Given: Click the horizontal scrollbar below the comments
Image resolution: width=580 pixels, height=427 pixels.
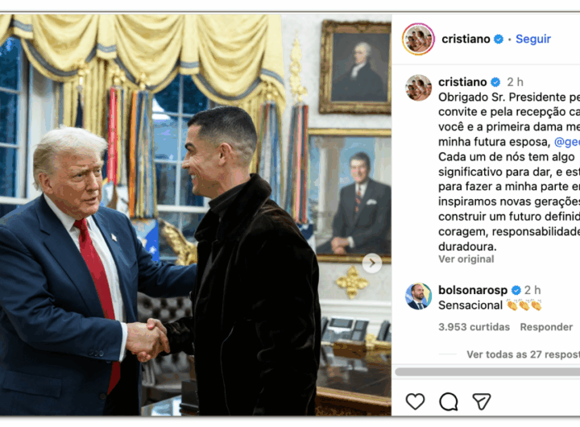Looking at the screenshot, I should [x=487, y=372].
